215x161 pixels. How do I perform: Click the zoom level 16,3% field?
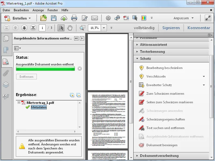coord(95,28)
